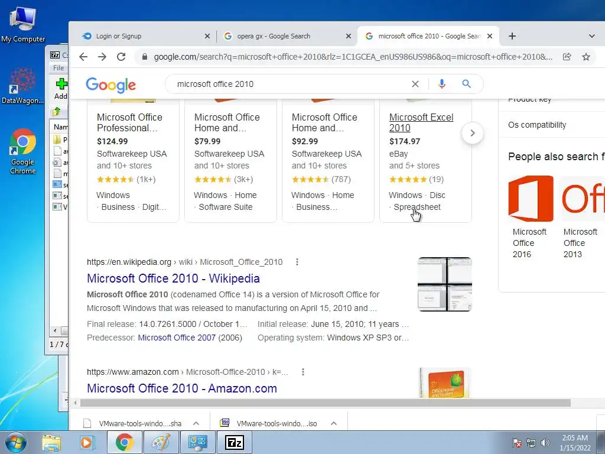Go back using Chrome back arrow
The image size is (605, 454).
pos(83,57)
